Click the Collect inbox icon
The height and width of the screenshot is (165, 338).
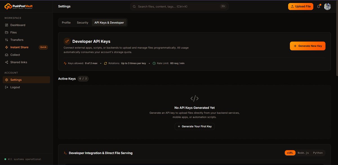(7, 55)
